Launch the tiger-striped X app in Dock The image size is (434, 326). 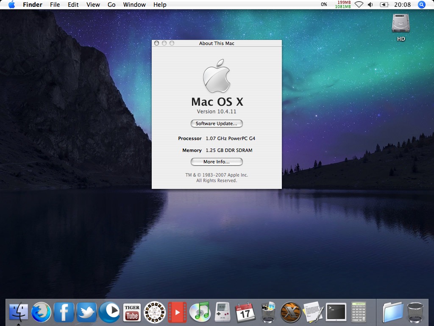tap(290, 312)
